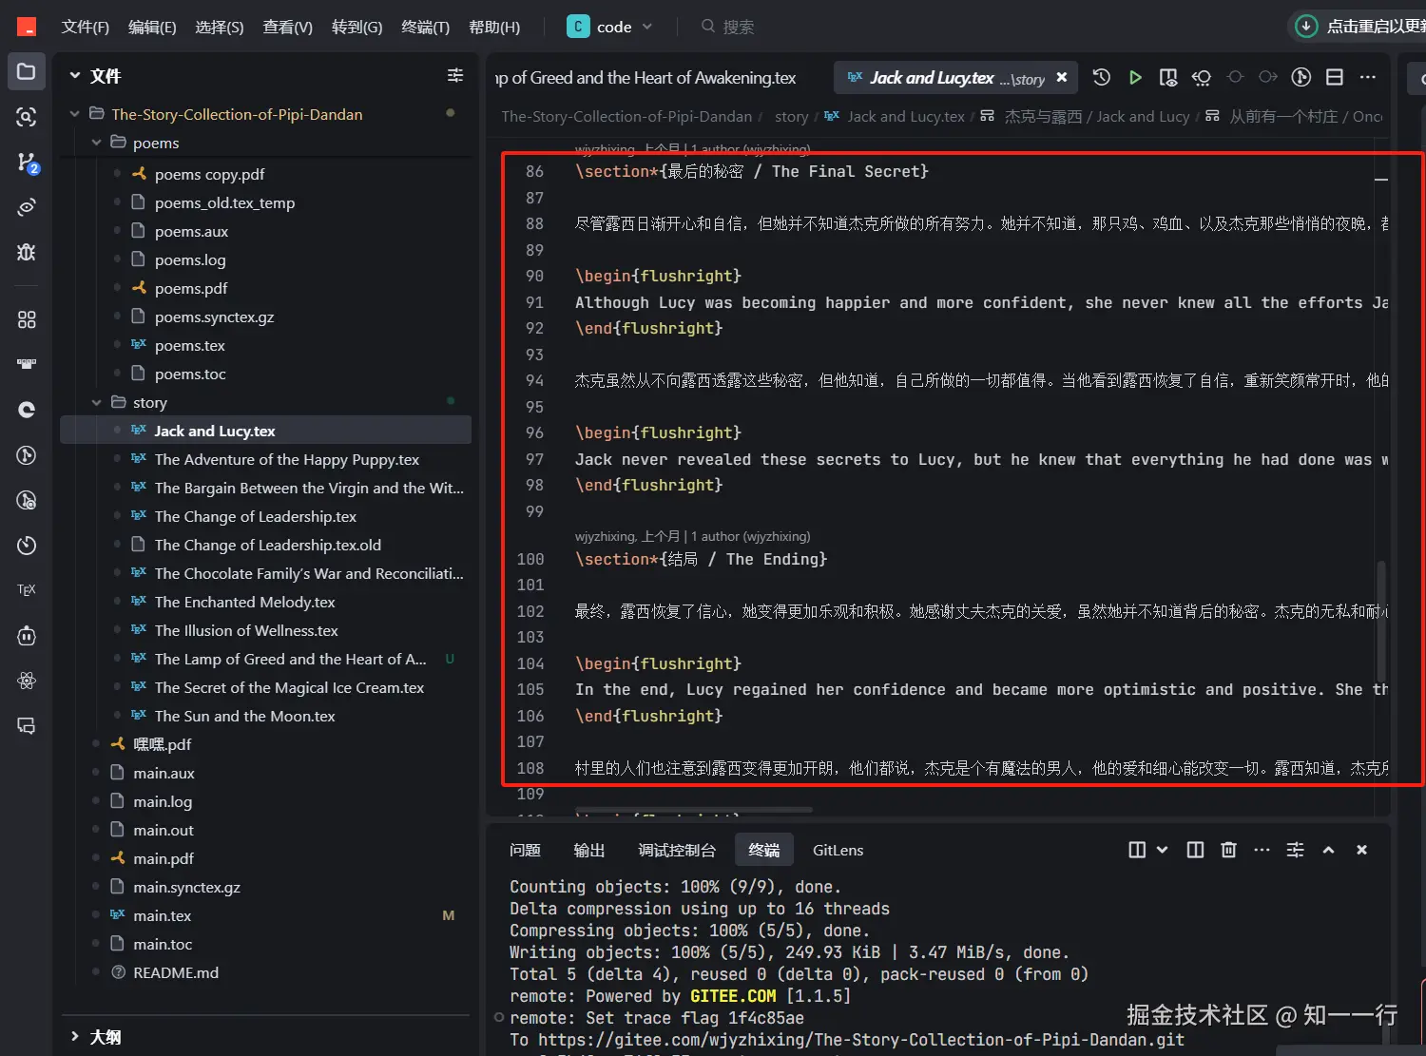Expand the 大纲 outline section
The width and height of the screenshot is (1426, 1056).
(75, 1037)
